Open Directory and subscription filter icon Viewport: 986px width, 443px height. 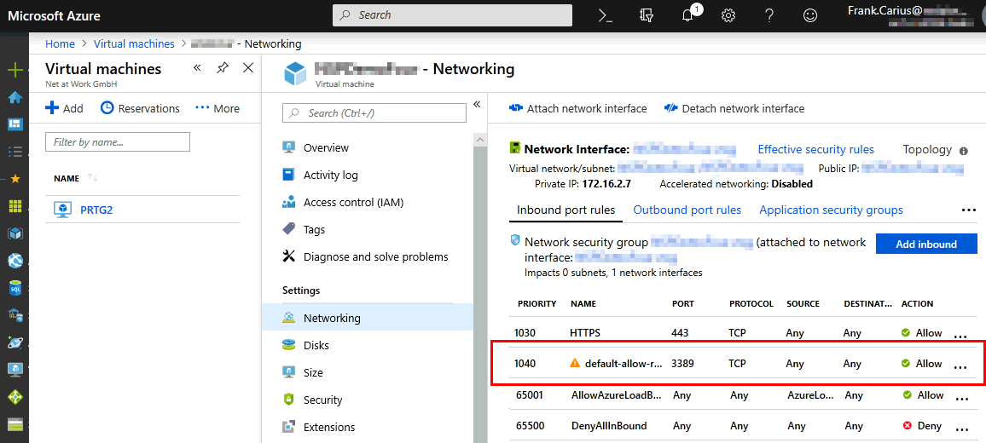click(646, 15)
